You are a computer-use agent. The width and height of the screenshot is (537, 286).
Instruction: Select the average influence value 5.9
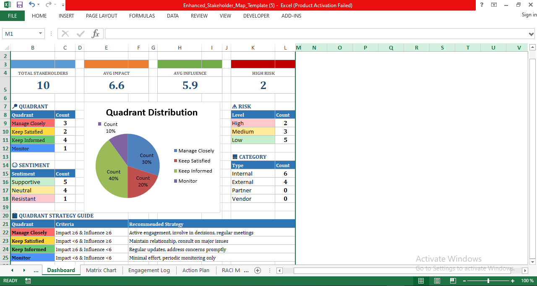[x=190, y=86]
